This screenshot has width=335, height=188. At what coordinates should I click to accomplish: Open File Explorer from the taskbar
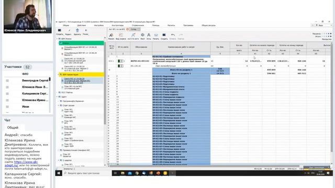(122, 173)
